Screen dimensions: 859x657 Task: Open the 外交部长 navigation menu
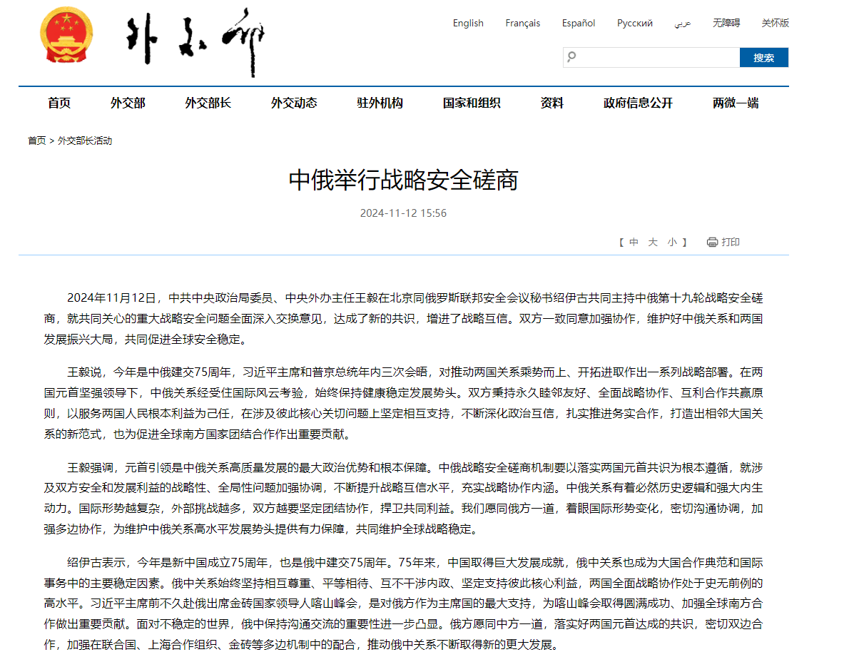coord(208,103)
